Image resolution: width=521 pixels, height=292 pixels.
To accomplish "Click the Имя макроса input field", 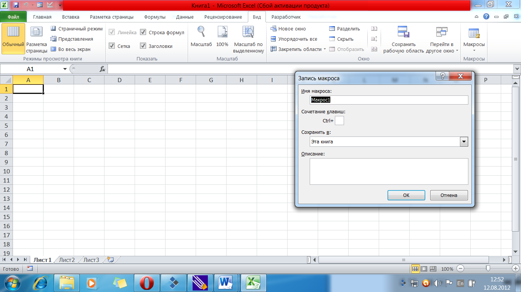I will click(389, 100).
